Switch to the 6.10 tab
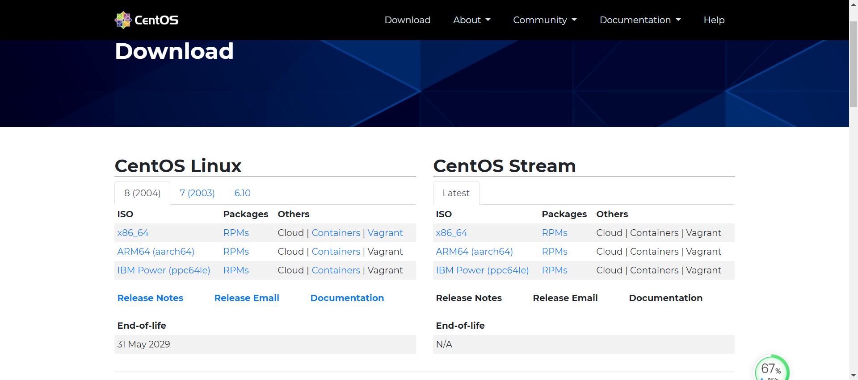Image resolution: width=858 pixels, height=380 pixels. [242, 193]
